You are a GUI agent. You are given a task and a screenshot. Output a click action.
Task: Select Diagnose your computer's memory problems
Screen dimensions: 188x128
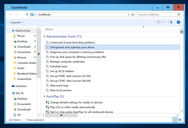click(77, 52)
